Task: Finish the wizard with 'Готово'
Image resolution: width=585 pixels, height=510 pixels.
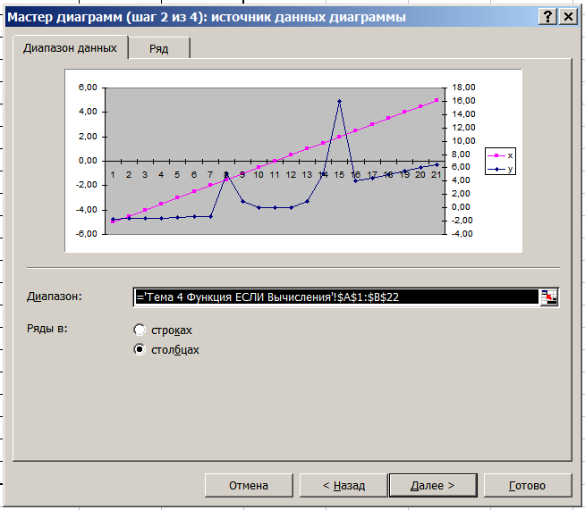Action: tap(528, 485)
